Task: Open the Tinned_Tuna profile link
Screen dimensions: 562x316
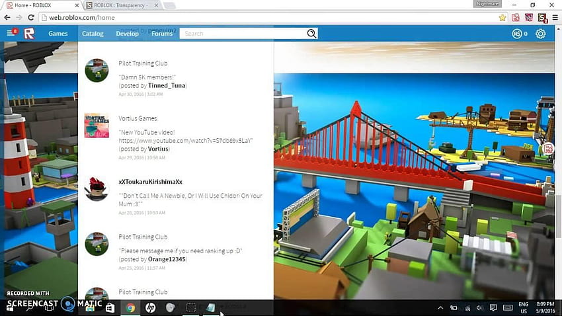Action: pos(167,86)
